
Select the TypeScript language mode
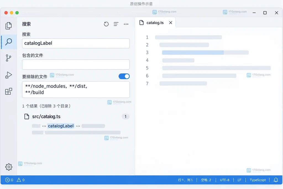[x=258, y=180]
